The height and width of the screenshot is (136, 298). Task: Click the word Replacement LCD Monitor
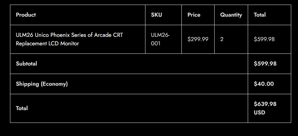(47, 44)
